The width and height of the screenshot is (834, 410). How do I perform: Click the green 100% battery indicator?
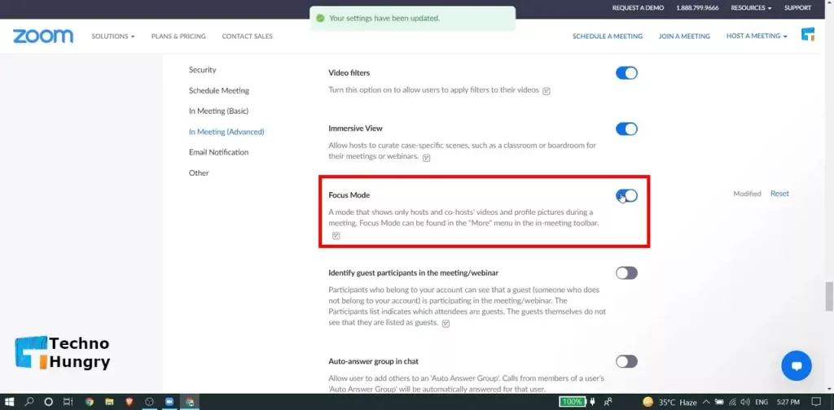573,402
